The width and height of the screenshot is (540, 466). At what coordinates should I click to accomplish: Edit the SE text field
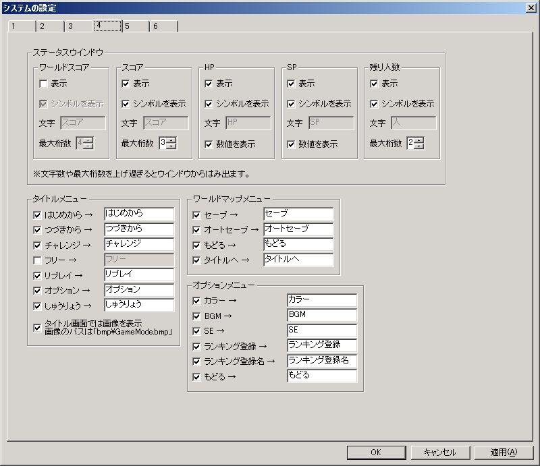coord(322,330)
